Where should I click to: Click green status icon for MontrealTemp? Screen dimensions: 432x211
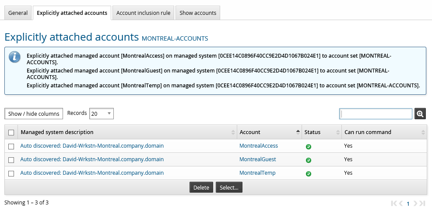309,173
